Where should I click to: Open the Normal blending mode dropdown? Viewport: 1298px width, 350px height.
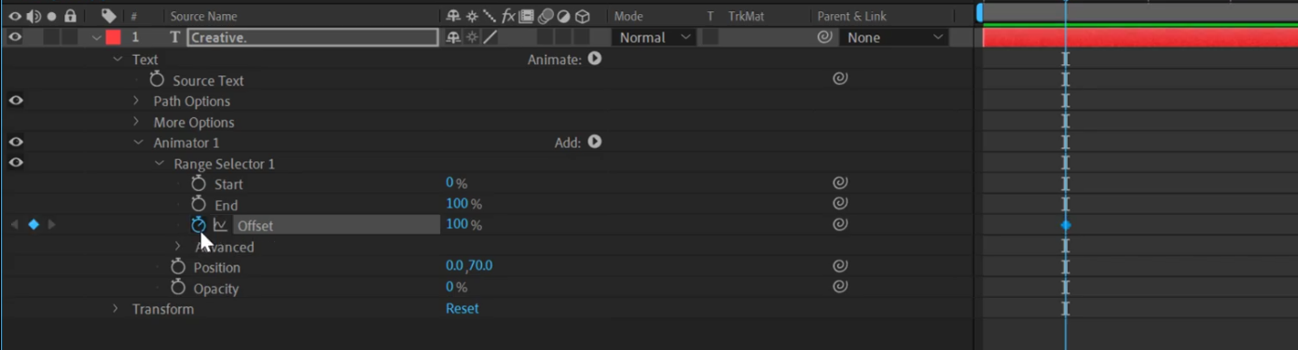pyautogui.click(x=655, y=37)
